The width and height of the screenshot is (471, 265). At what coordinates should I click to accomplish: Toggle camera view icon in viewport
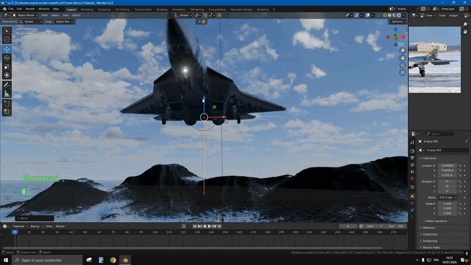coord(403,65)
